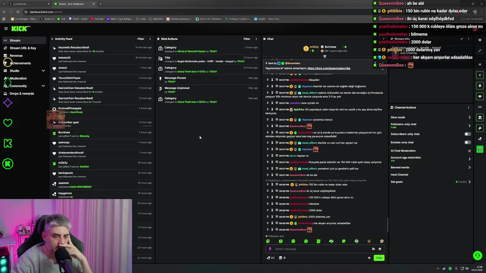Toggle Emotes-only chat switch
This screenshot has width=486, height=273.
coord(468,143)
